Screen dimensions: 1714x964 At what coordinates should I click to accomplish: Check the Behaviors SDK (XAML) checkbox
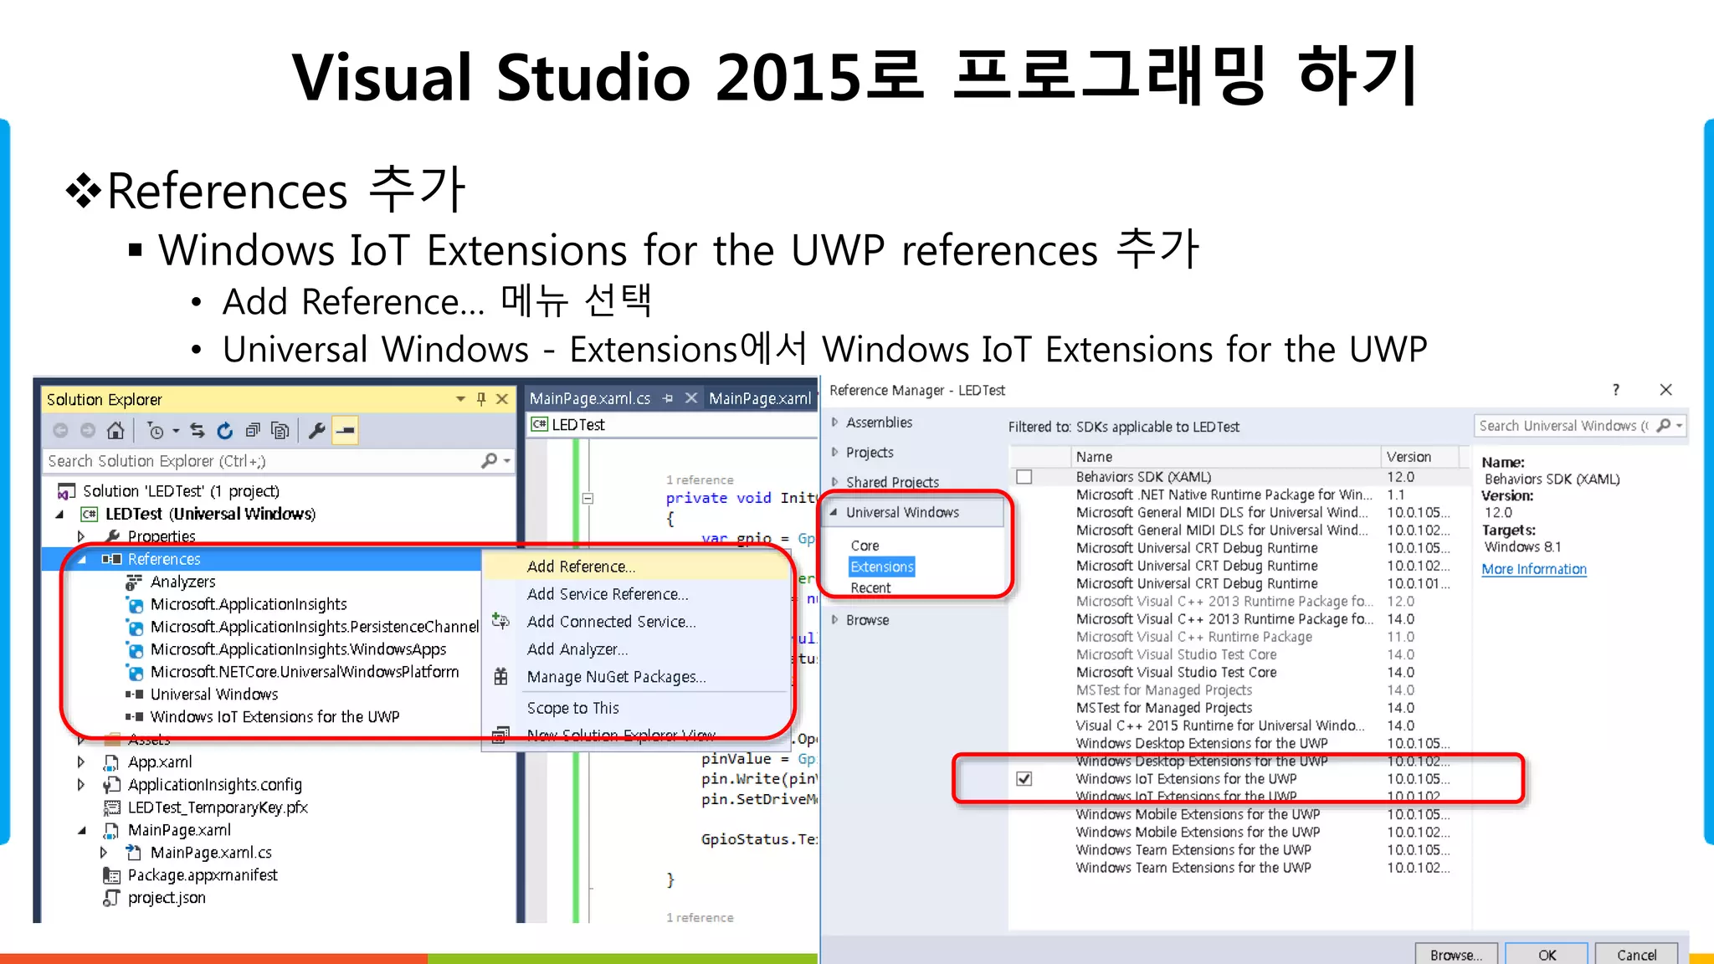coord(1024,477)
